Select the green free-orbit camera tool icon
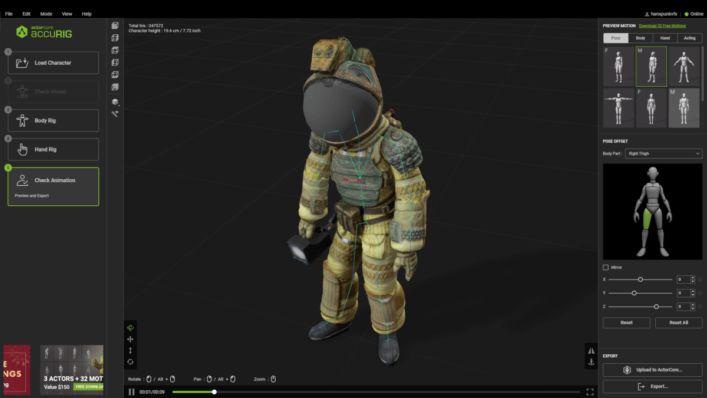 coord(130,328)
